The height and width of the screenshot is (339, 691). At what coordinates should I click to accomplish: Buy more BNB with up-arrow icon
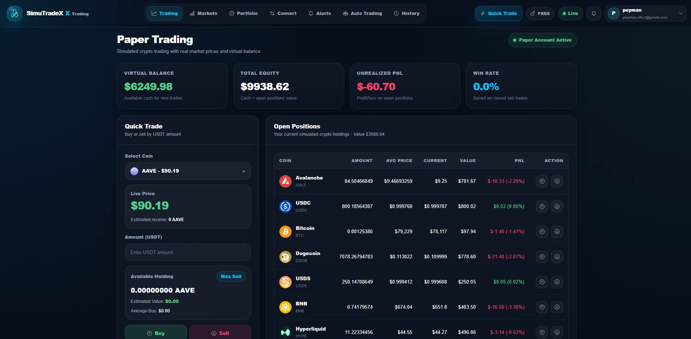pyautogui.click(x=542, y=307)
